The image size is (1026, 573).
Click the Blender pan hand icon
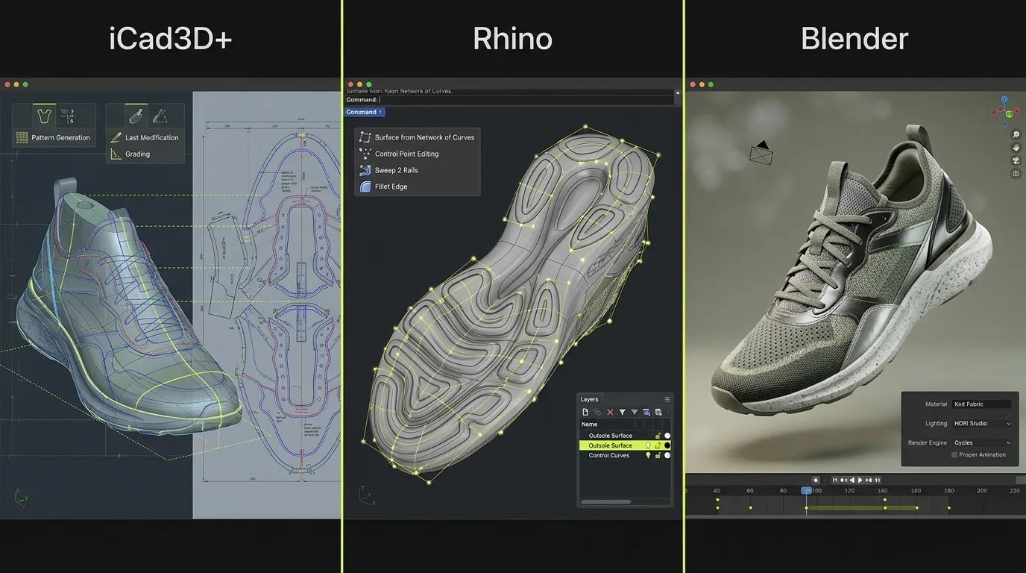tap(1016, 148)
